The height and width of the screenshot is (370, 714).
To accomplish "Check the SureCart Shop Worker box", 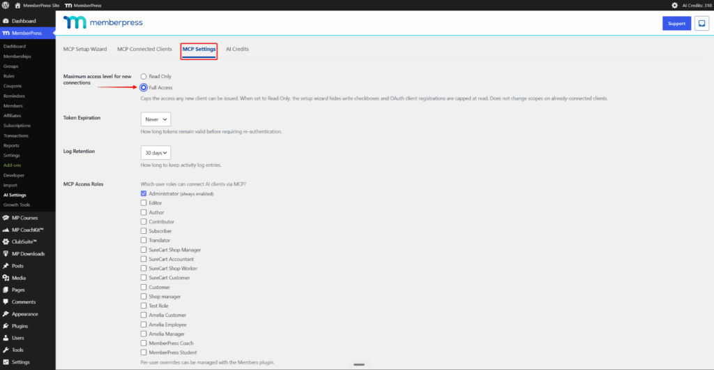I will pyautogui.click(x=144, y=268).
